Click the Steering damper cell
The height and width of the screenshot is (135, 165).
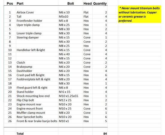tap(37, 37)
